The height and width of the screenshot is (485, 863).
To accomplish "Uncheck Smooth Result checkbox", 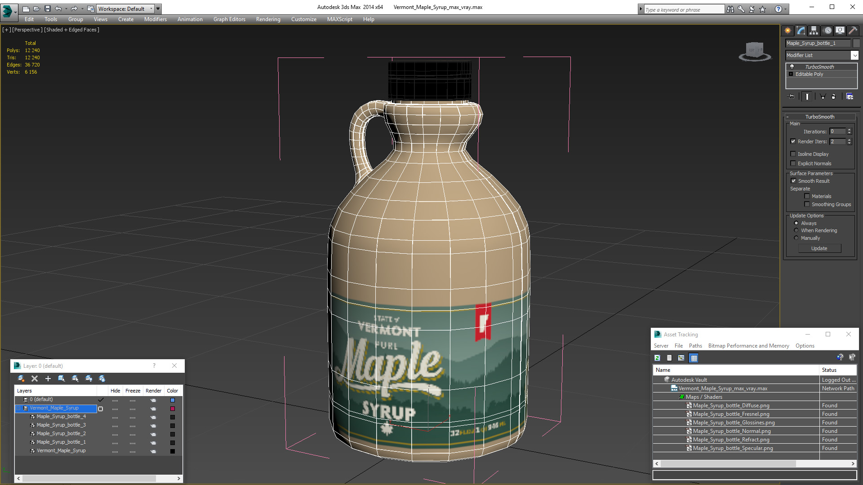I will point(793,181).
